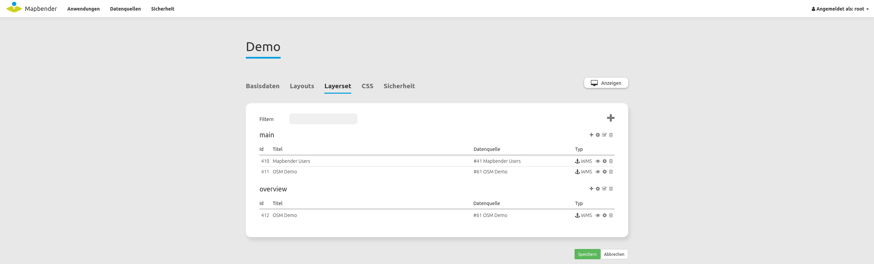
Task: Delete layer 411 OSM Demo with trash icon
Action: (x=611, y=172)
